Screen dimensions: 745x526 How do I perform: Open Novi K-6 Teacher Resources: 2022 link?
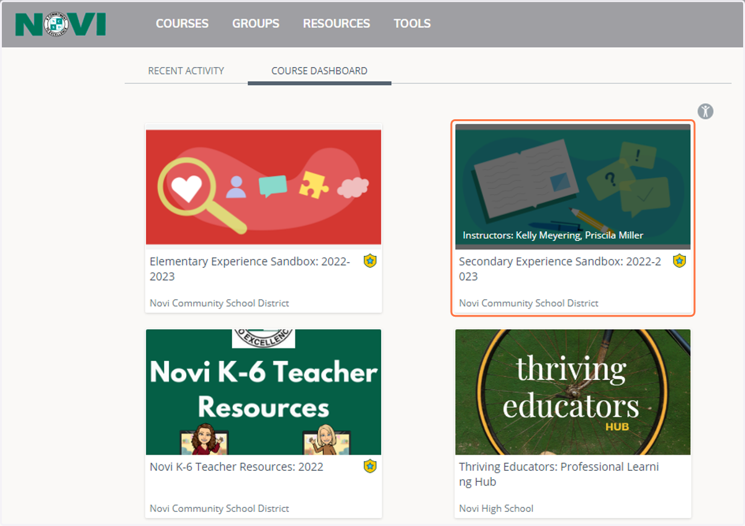(x=237, y=467)
